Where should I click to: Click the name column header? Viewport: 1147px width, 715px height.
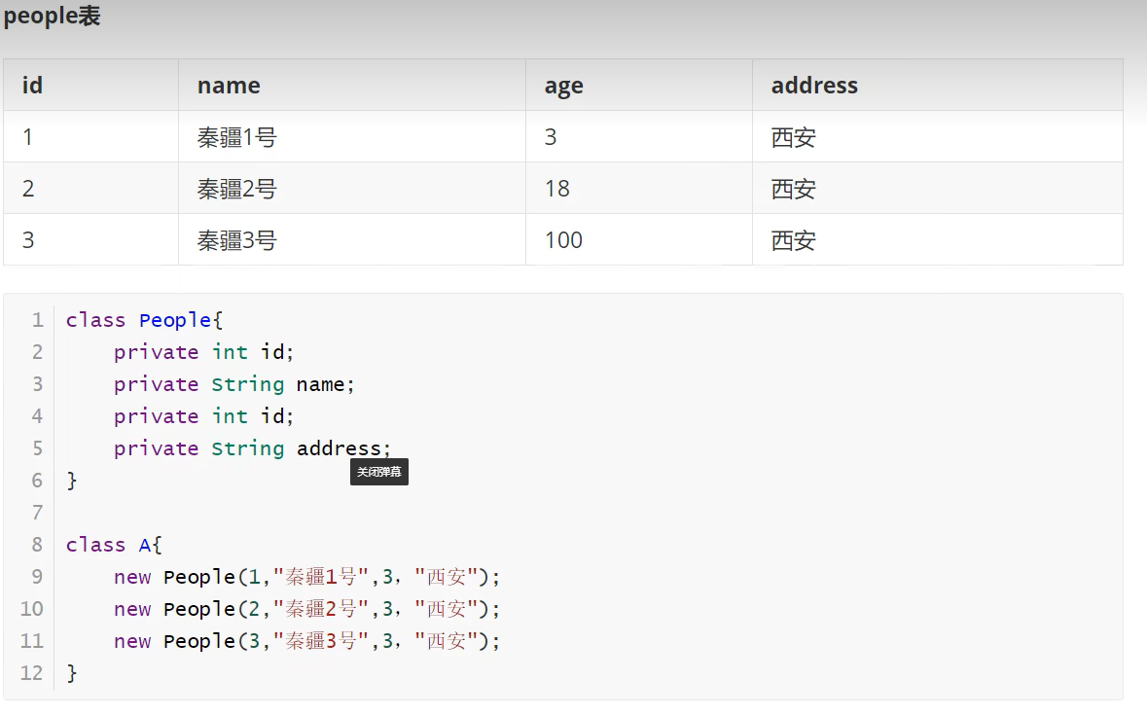(x=229, y=86)
